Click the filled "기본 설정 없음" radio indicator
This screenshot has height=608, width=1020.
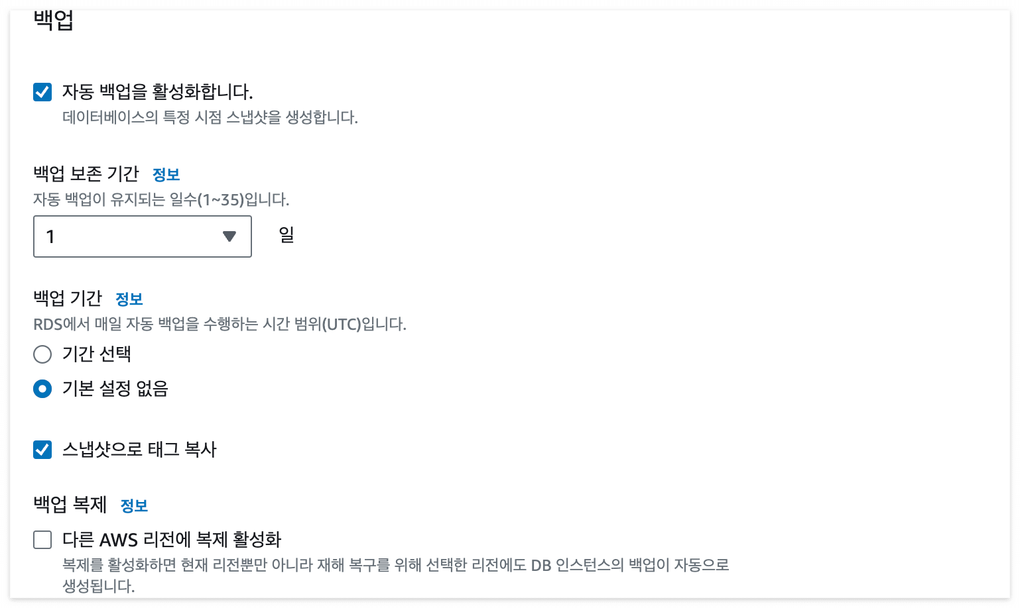[42, 389]
